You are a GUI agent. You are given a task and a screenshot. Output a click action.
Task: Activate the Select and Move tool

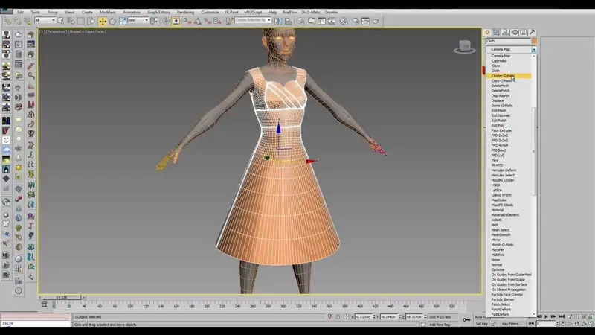103,22
